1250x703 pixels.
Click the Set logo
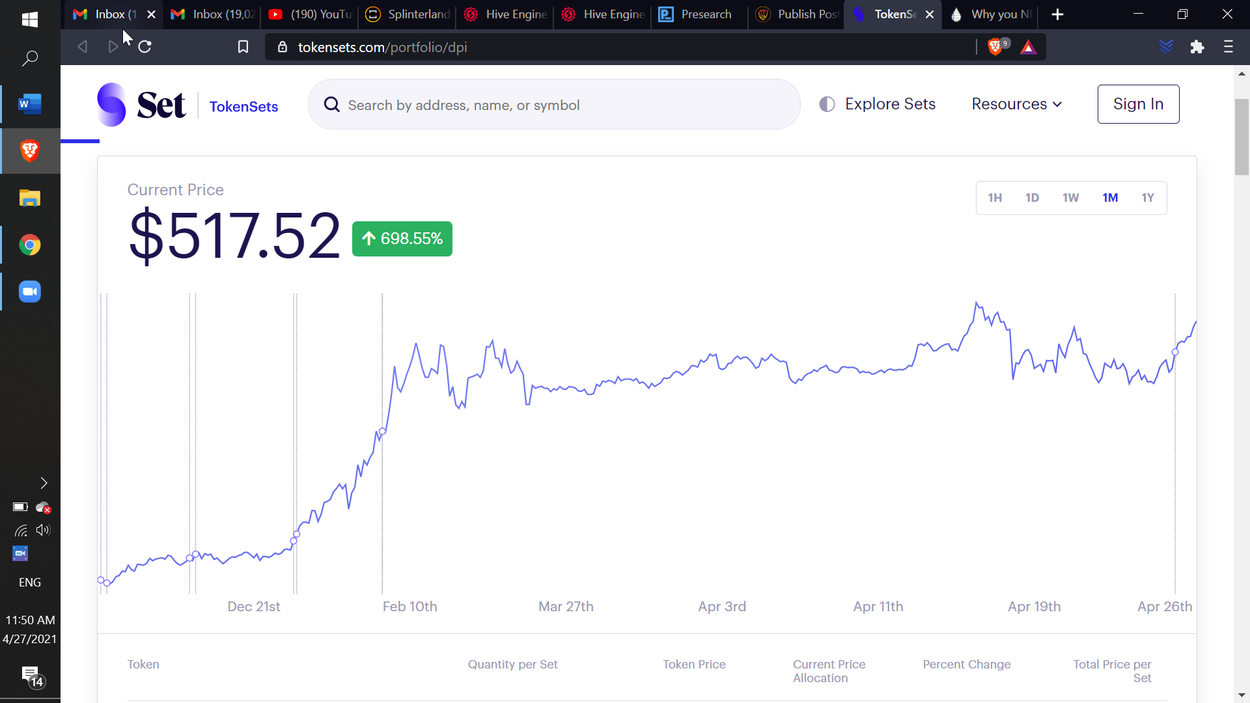pyautogui.click(x=141, y=105)
